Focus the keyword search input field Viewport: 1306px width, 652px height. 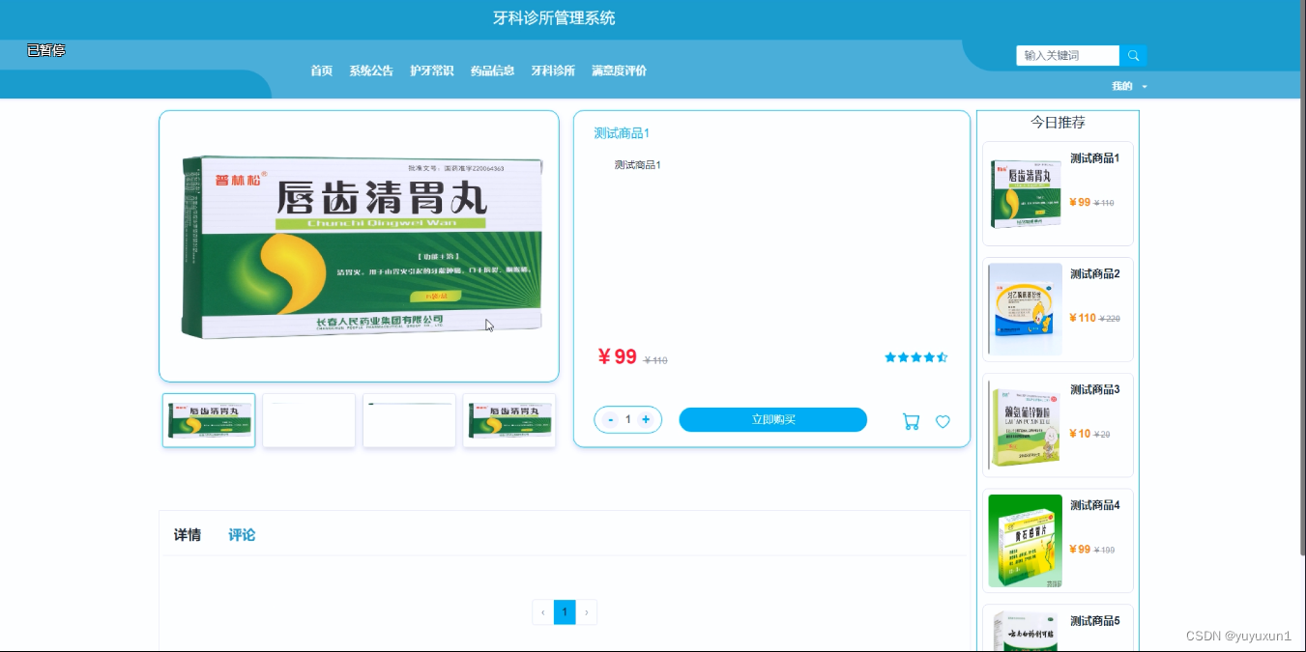tap(1067, 56)
